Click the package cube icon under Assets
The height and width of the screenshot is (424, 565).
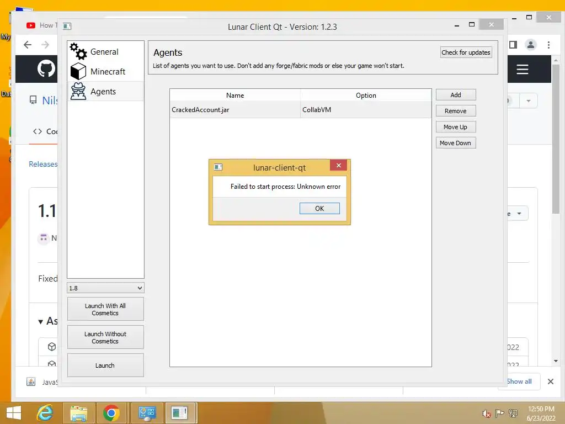(52, 347)
